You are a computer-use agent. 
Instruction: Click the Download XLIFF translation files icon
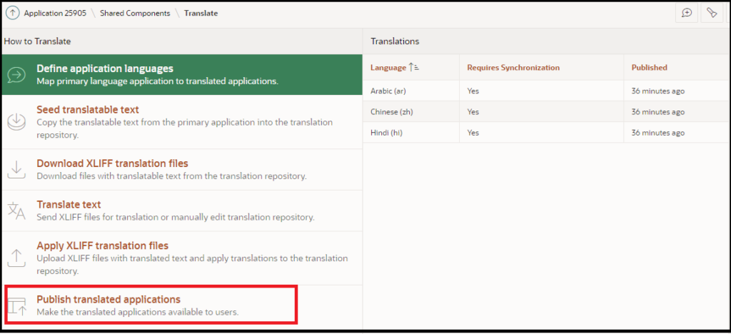(x=16, y=169)
